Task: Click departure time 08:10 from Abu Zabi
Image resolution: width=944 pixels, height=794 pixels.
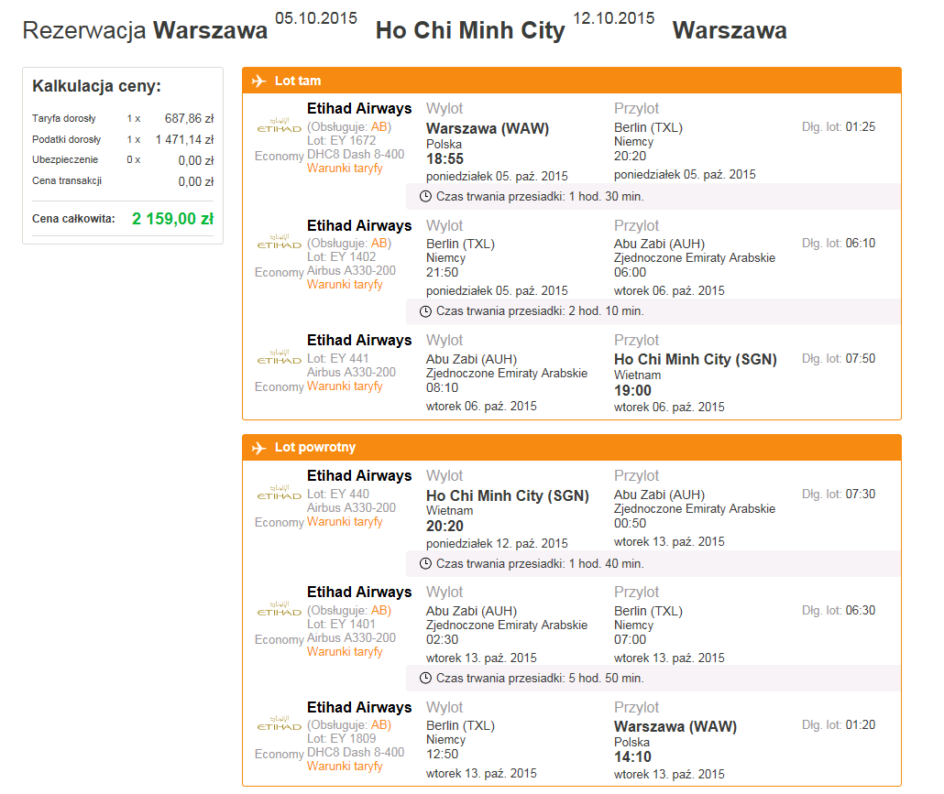Action: pyautogui.click(x=442, y=388)
